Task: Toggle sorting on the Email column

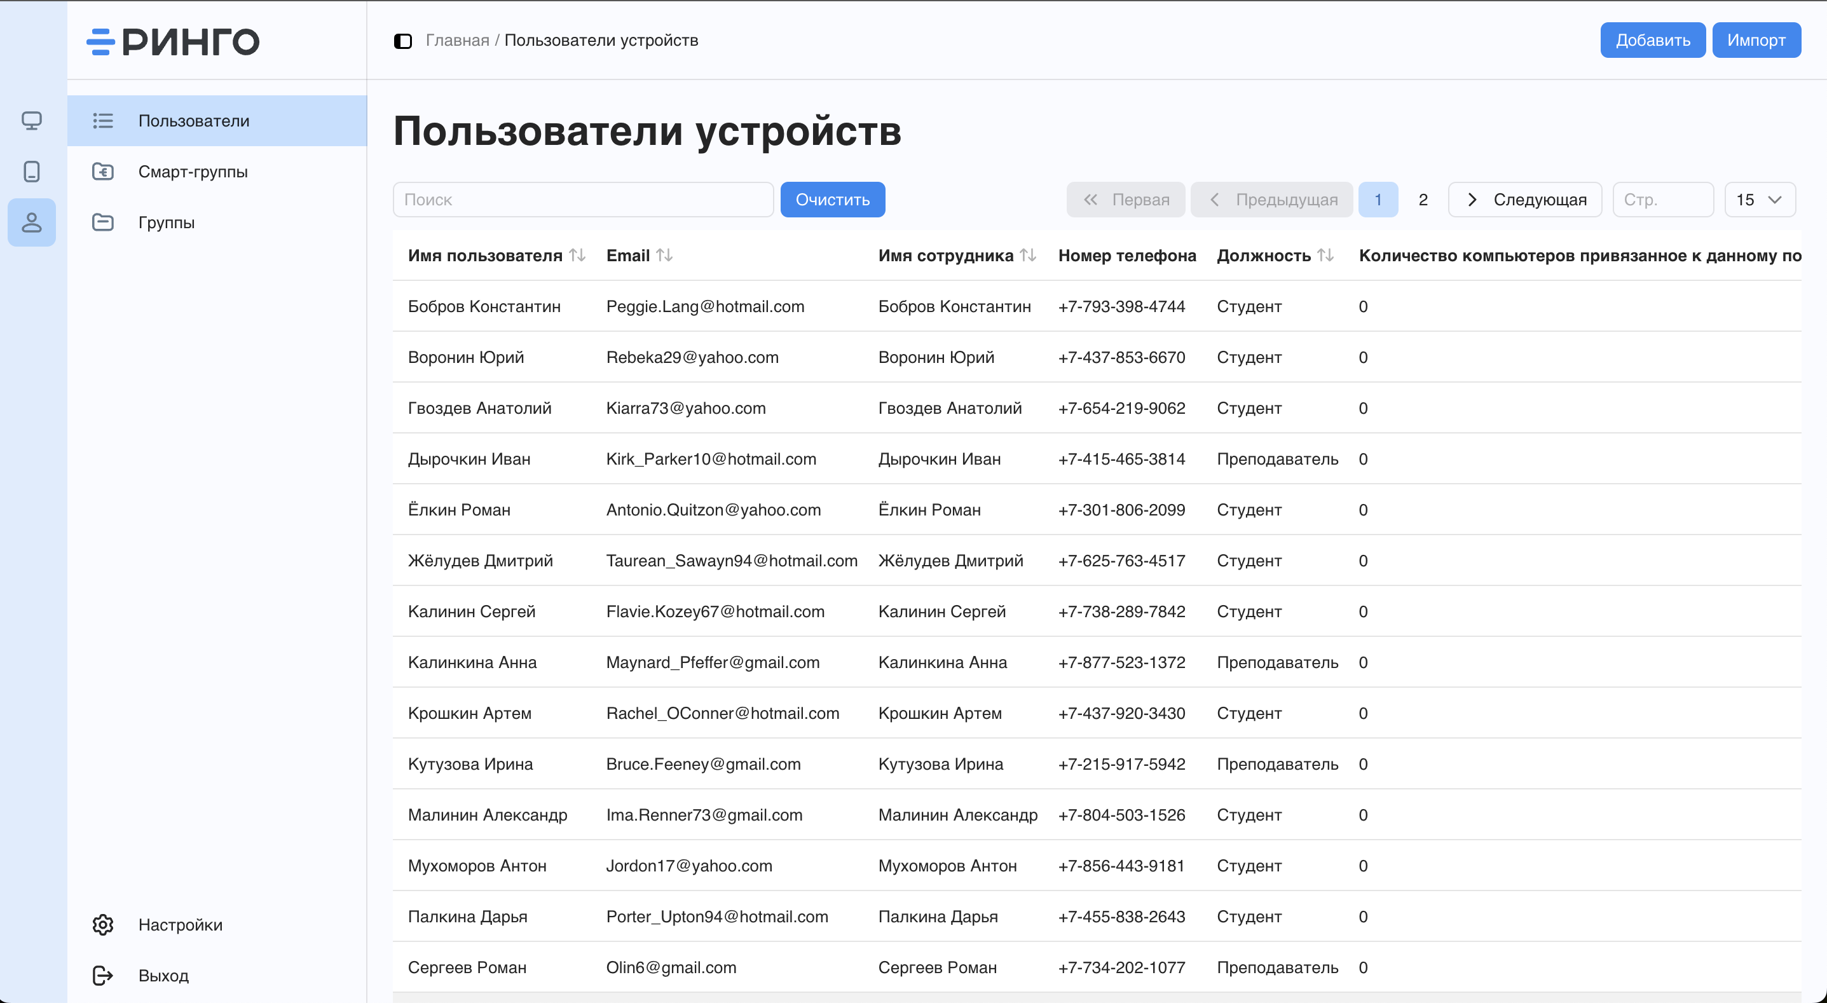Action: click(x=664, y=255)
